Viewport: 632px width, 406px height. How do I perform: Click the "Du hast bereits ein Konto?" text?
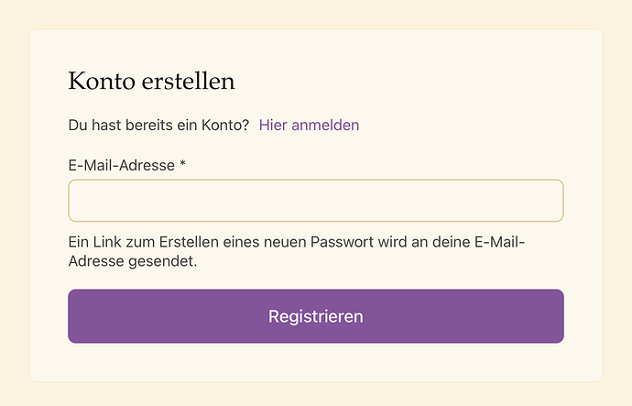point(158,125)
